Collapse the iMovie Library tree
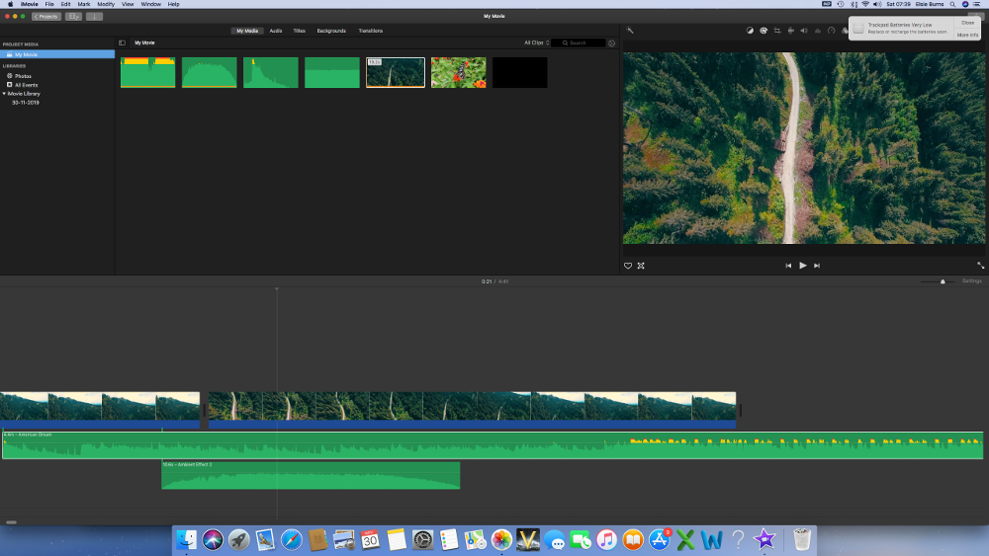Screen dimensions: 989x556 4,94
